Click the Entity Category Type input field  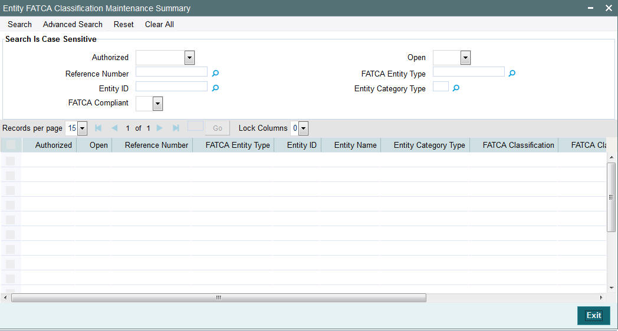pos(441,86)
